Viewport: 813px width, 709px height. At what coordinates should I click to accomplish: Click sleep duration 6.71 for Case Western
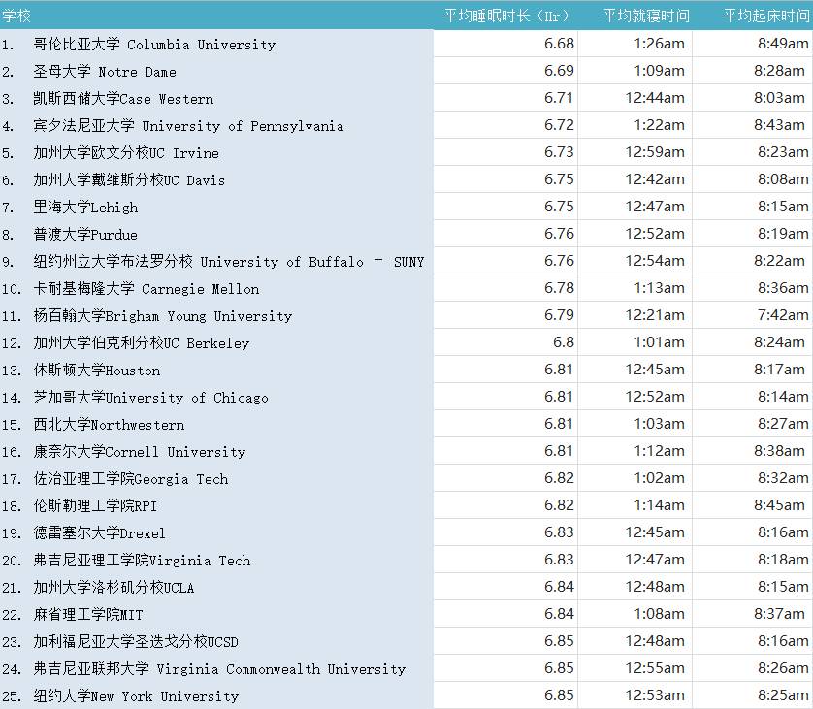point(559,97)
